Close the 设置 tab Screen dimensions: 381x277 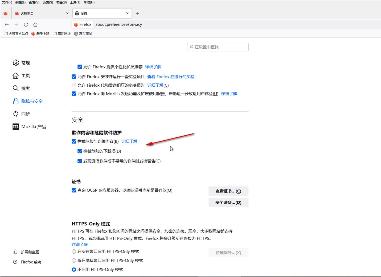click(x=127, y=13)
